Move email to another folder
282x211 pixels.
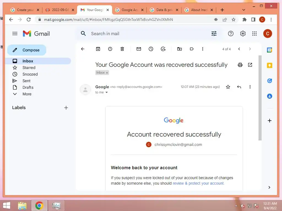(x=180, y=49)
